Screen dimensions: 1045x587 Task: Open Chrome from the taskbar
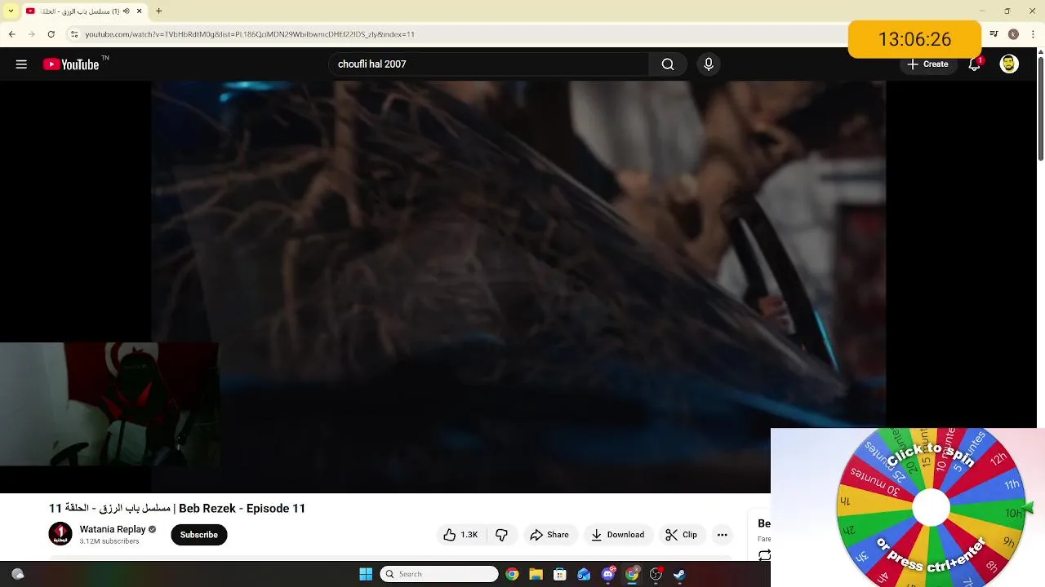click(512, 574)
